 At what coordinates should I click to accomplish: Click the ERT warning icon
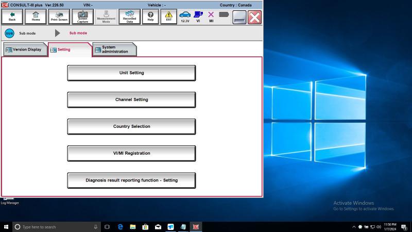[x=169, y=17]
